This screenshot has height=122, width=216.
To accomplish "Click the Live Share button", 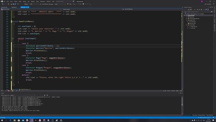I will (208, 4).
